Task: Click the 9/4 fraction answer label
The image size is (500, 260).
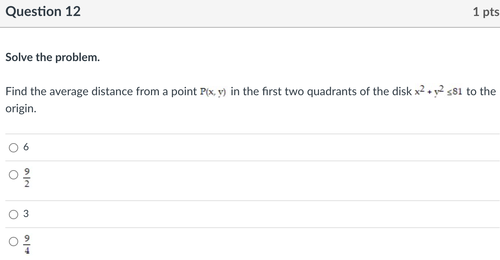Action: 27,242
